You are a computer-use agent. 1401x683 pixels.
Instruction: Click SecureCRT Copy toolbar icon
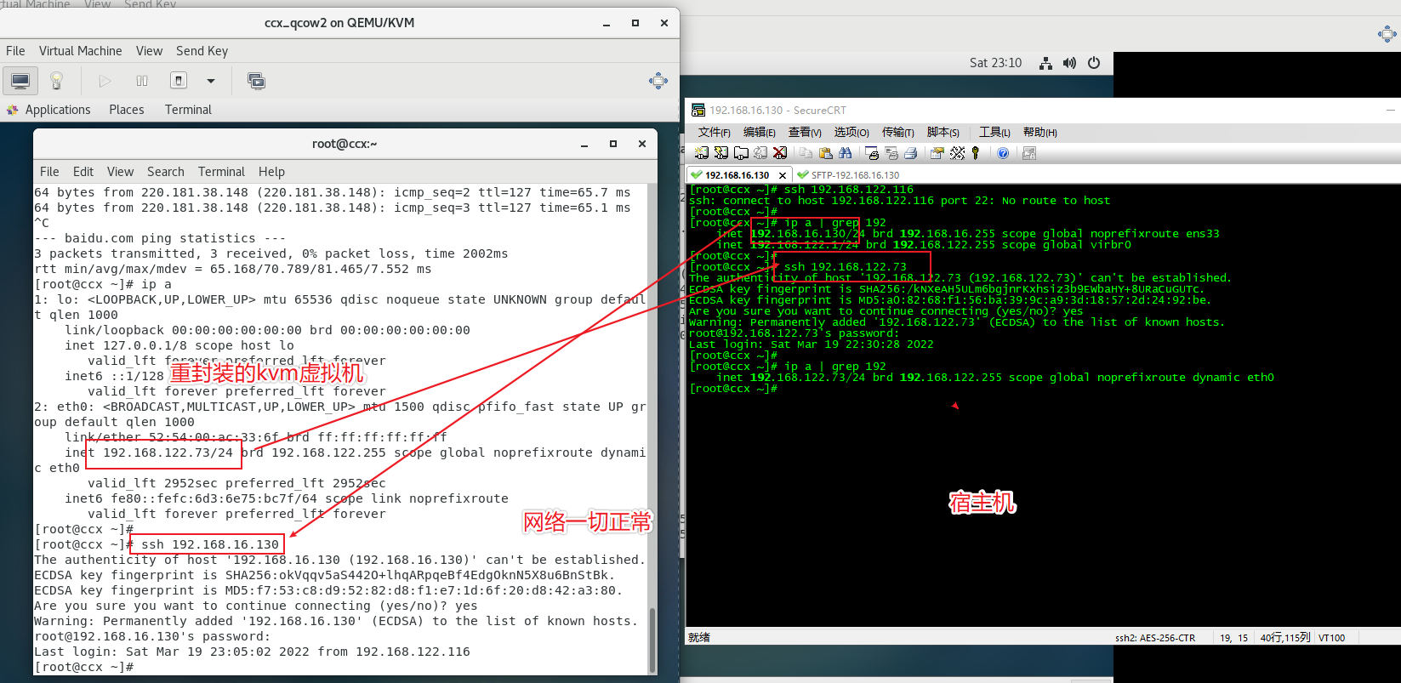[x=806, y=153]
